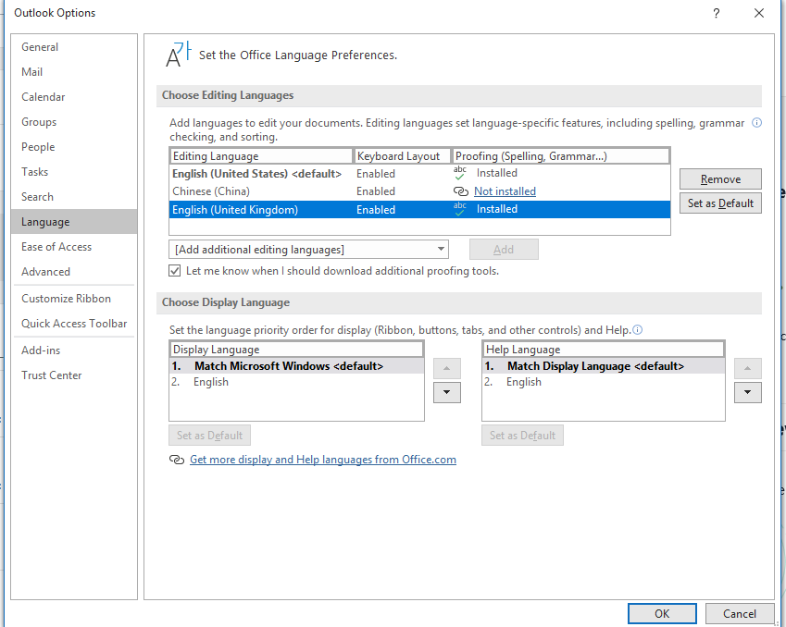Click proofing abc icon for English (United States)
This screenshot has height=627, width=786.
(460, 173)
